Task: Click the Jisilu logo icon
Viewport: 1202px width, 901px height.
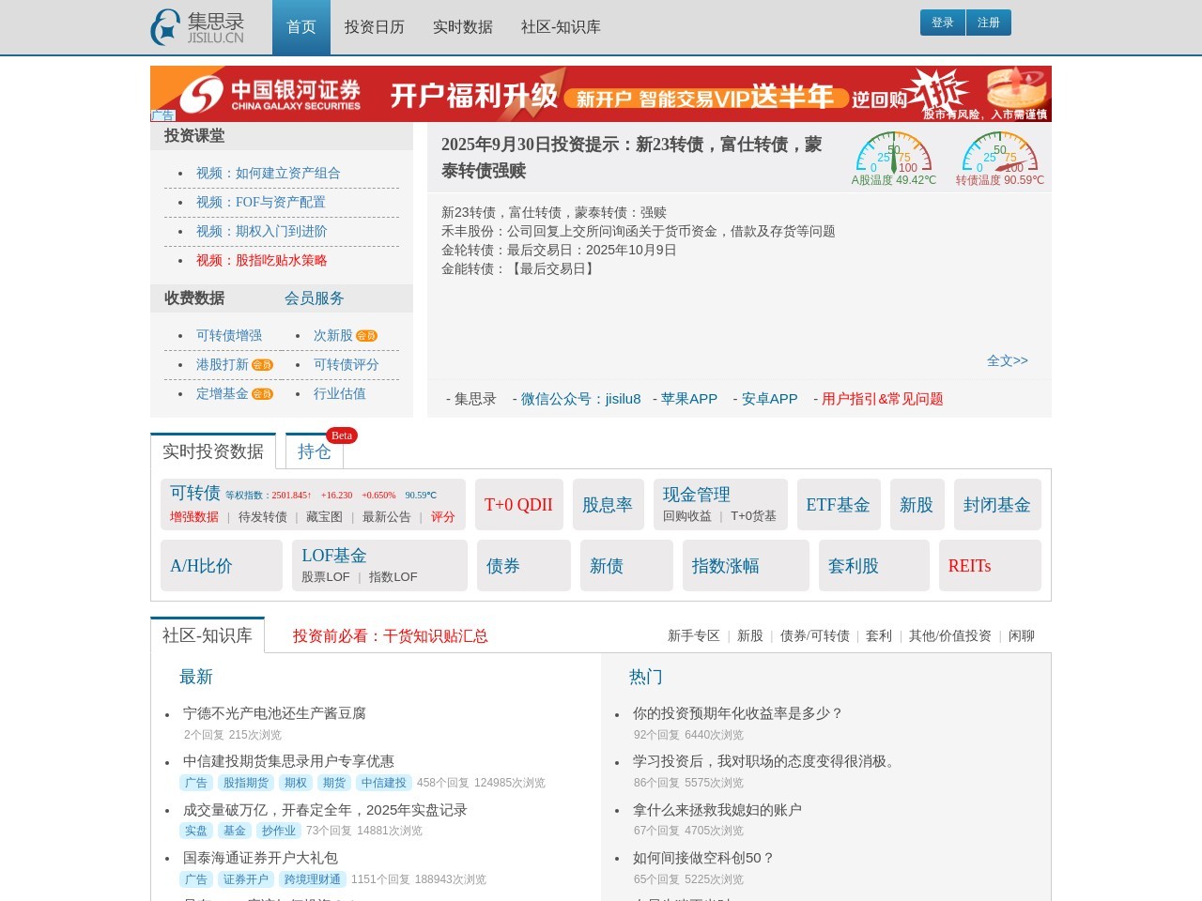Action: pyautogui.click(x=166, y=27)
